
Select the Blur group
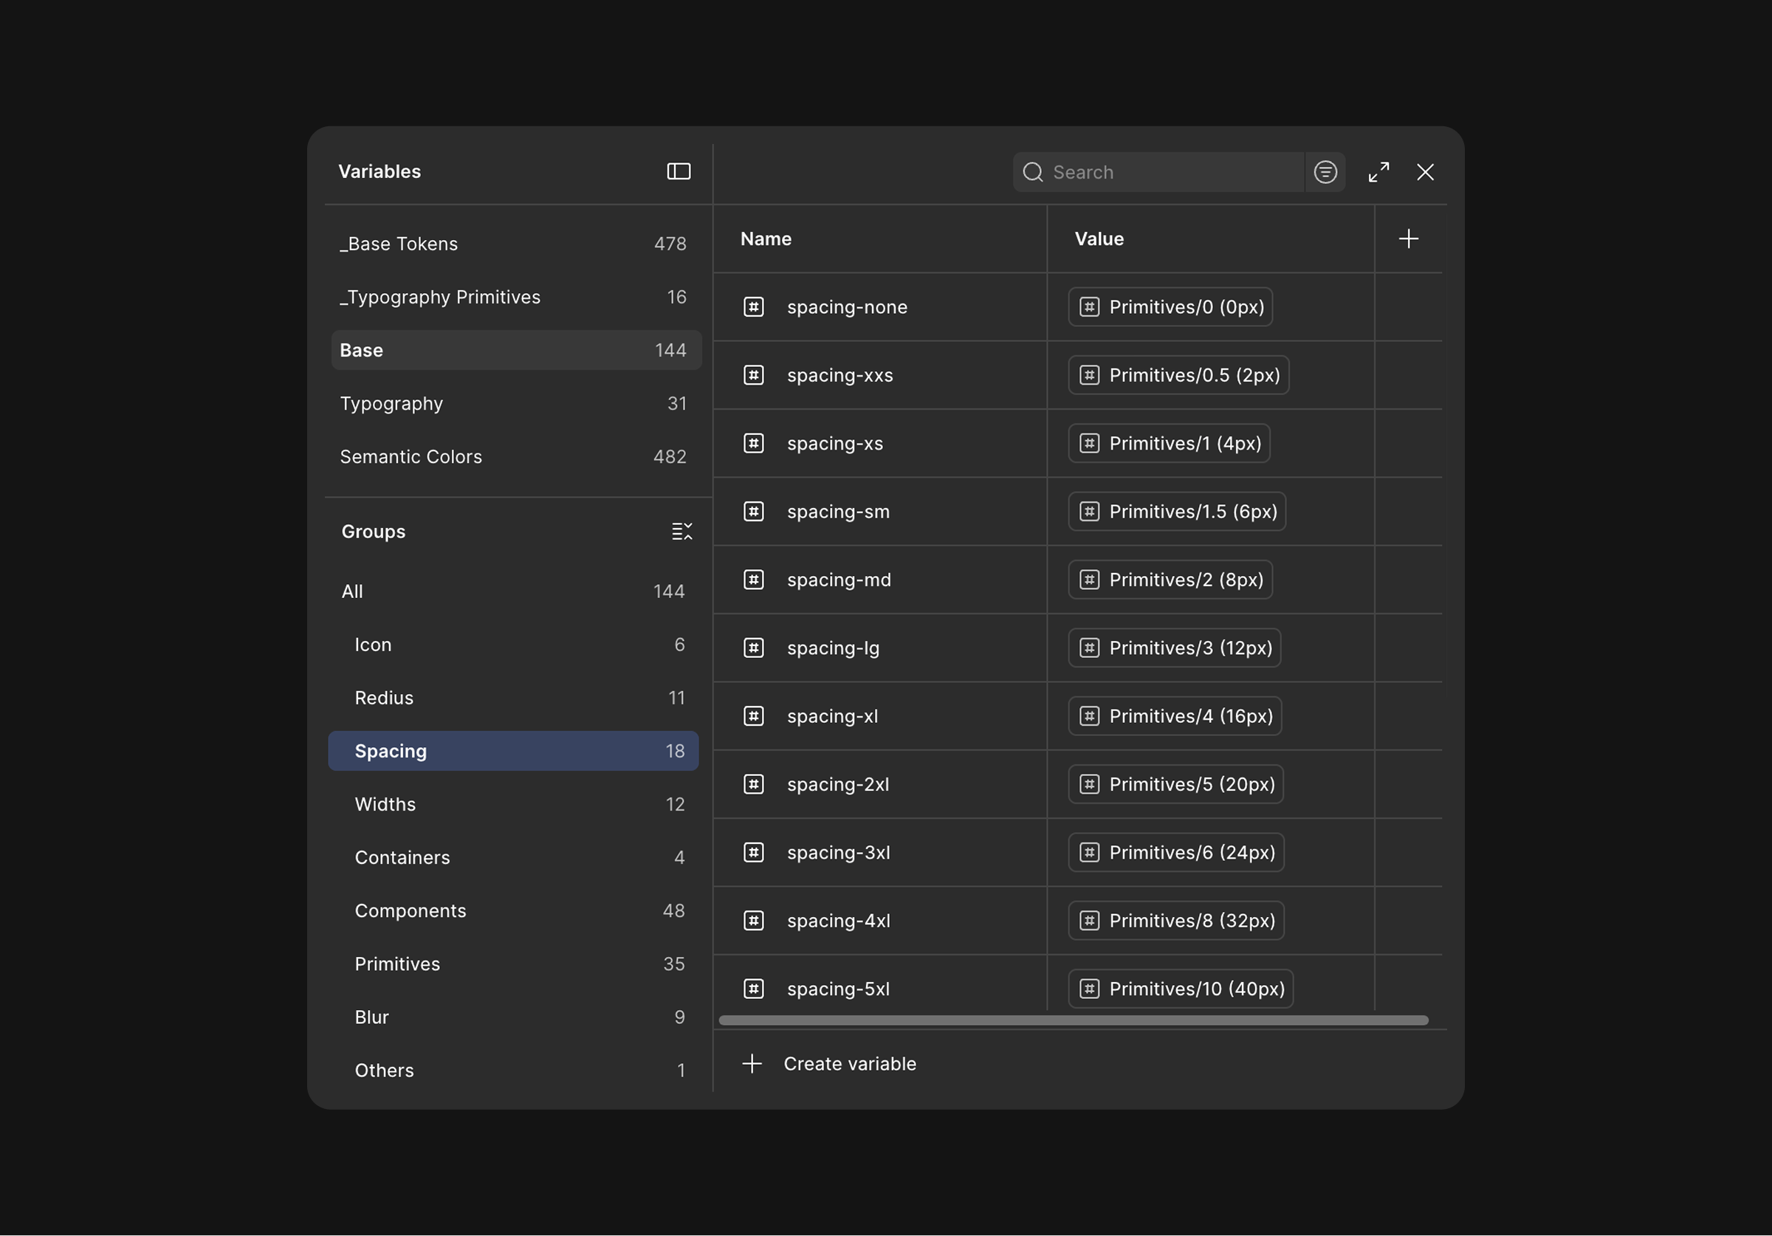point(513,1017)
